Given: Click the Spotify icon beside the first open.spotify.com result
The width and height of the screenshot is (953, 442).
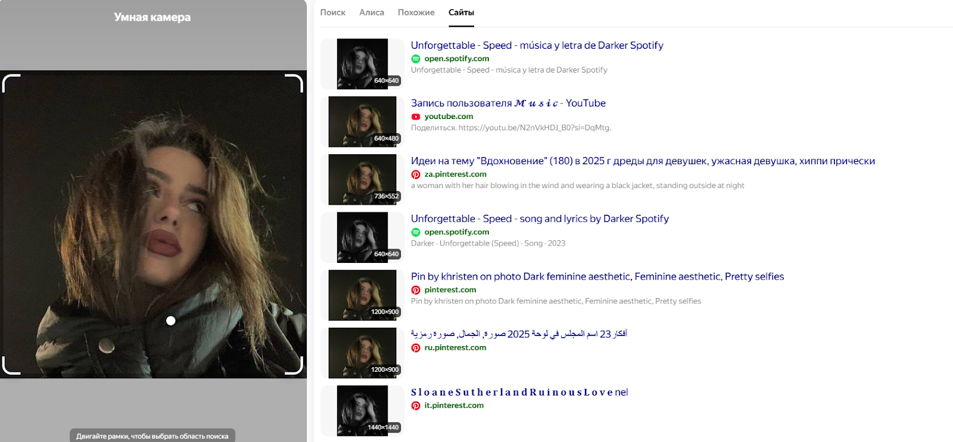Looking at the screenshot, I should 416,59.
